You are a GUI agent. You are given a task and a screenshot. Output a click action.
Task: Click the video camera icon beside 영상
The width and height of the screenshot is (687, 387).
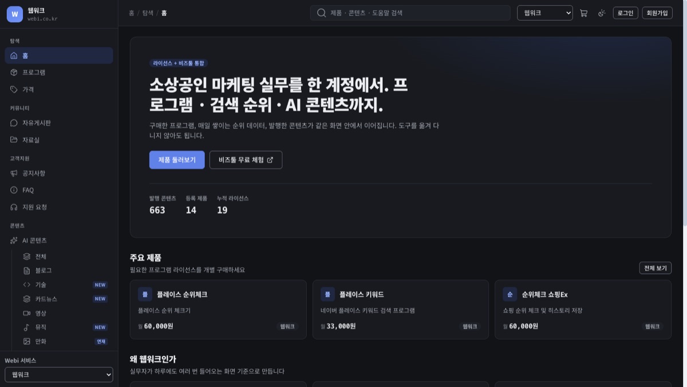pos(26,313)
